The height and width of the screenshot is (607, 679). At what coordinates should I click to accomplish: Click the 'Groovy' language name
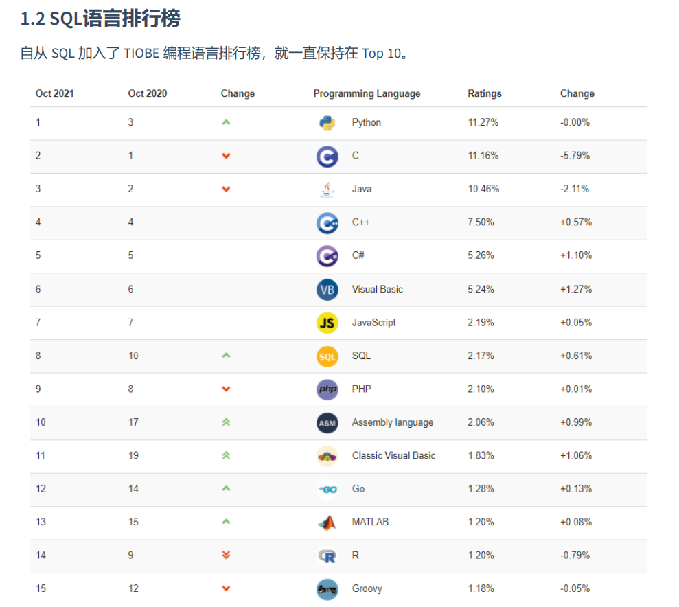click(x=367, y=589)
